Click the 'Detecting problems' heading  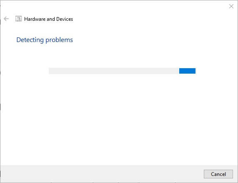[45, 40]
